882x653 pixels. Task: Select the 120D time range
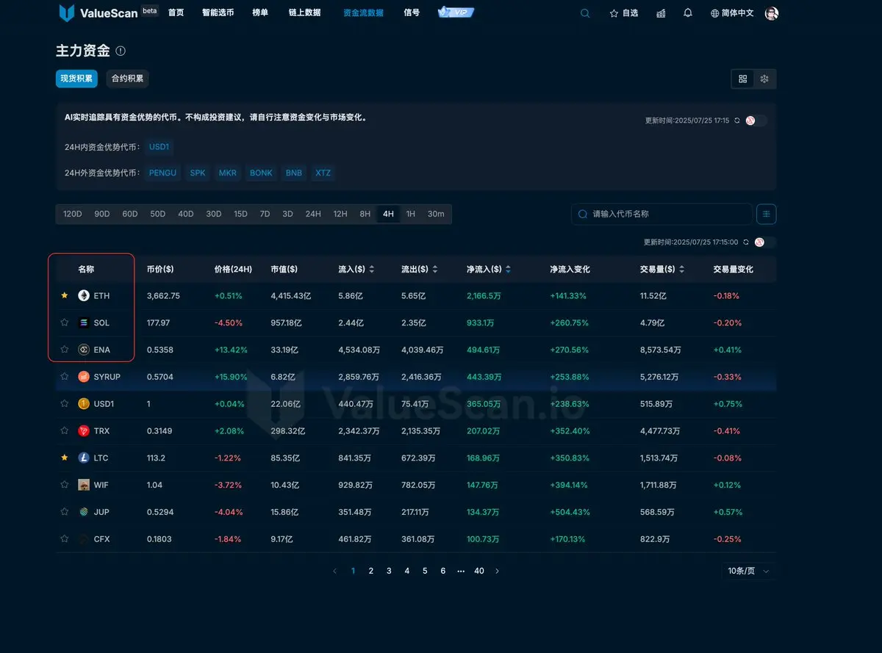[73, 214]
